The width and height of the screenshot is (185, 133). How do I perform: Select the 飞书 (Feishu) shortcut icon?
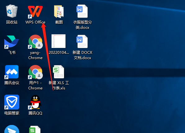coord(11,42)
